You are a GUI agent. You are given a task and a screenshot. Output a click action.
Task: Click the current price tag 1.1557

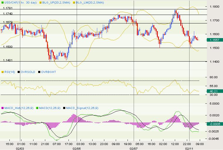pos(214,40)
